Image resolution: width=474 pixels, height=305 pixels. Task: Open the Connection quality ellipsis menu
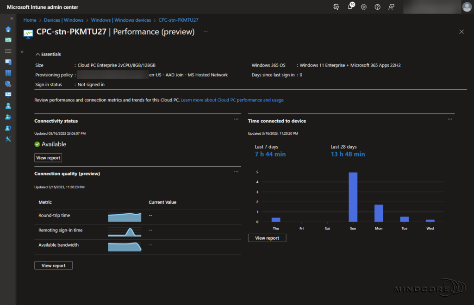tap(236, 172)
